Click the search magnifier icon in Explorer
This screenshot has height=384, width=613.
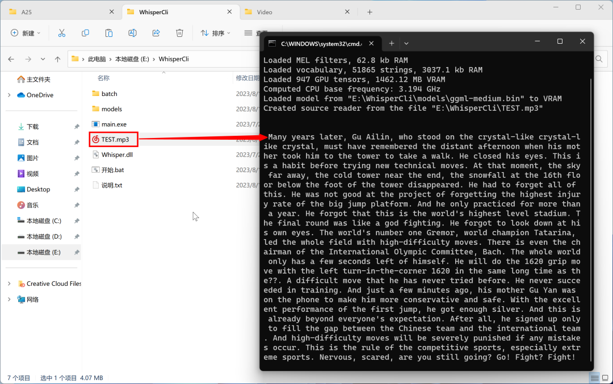[x=599, y=59]
